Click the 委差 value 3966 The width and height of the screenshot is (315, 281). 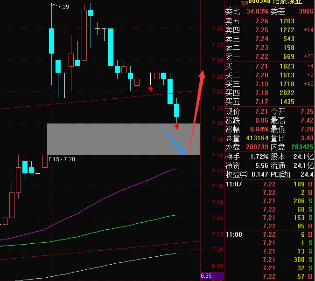[x=306, y=11]
